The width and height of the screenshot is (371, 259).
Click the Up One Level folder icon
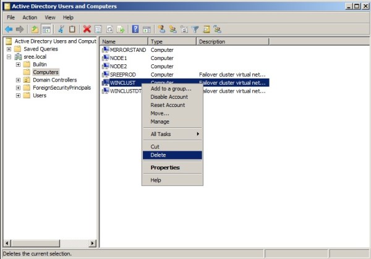35,29
